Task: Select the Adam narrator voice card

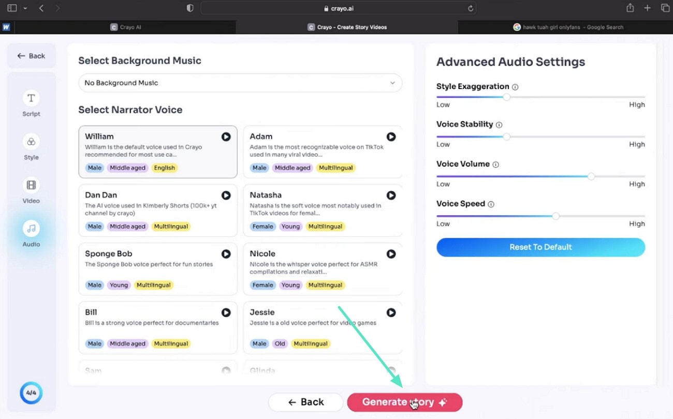Action: point(323,152)
